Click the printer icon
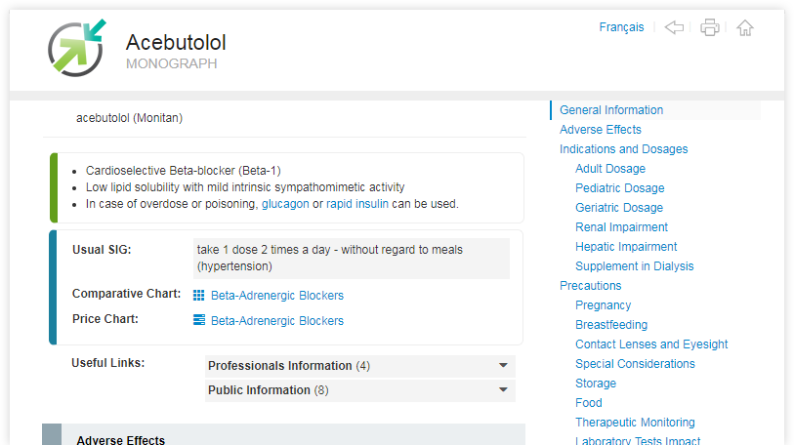Viewport: 794px width, 445px height. click(709, 27)
